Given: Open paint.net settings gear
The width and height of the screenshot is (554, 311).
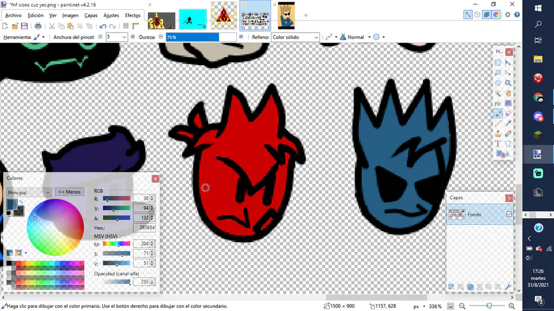Looking at the screenshot, I should pyautogui.click(x=508, y=15).
